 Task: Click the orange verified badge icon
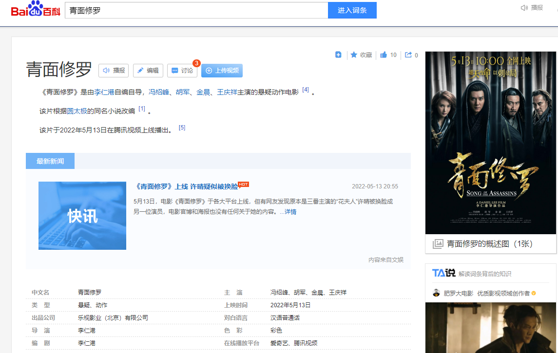[534, 293]
